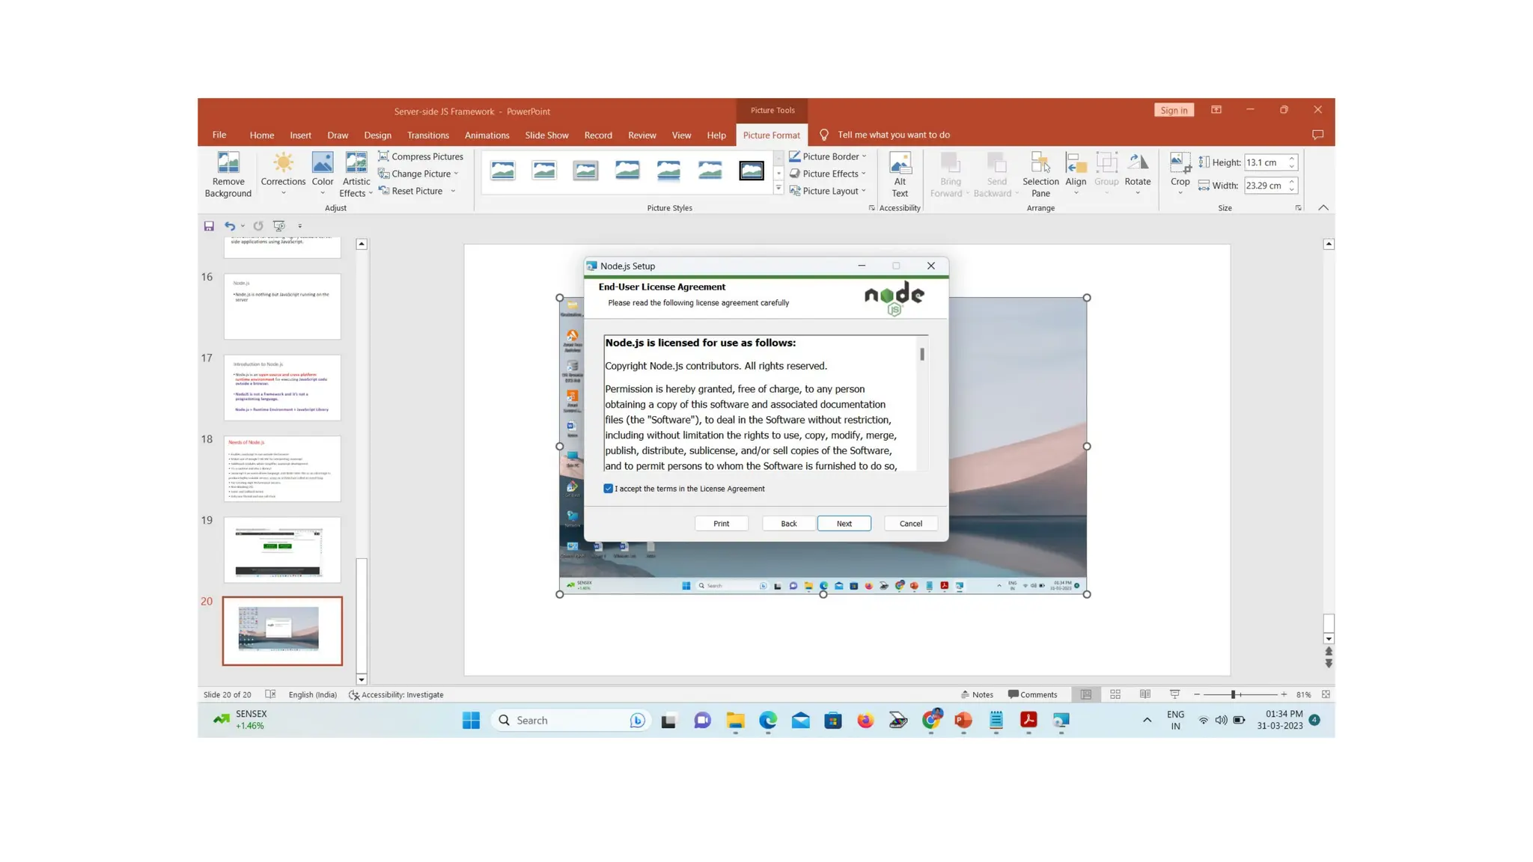The image size is (1533, 862).
Task: Open the Picture Layout dropdown
Action: point(828,191)
